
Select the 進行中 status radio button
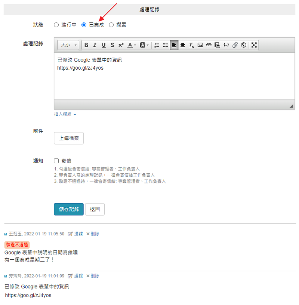56,25
